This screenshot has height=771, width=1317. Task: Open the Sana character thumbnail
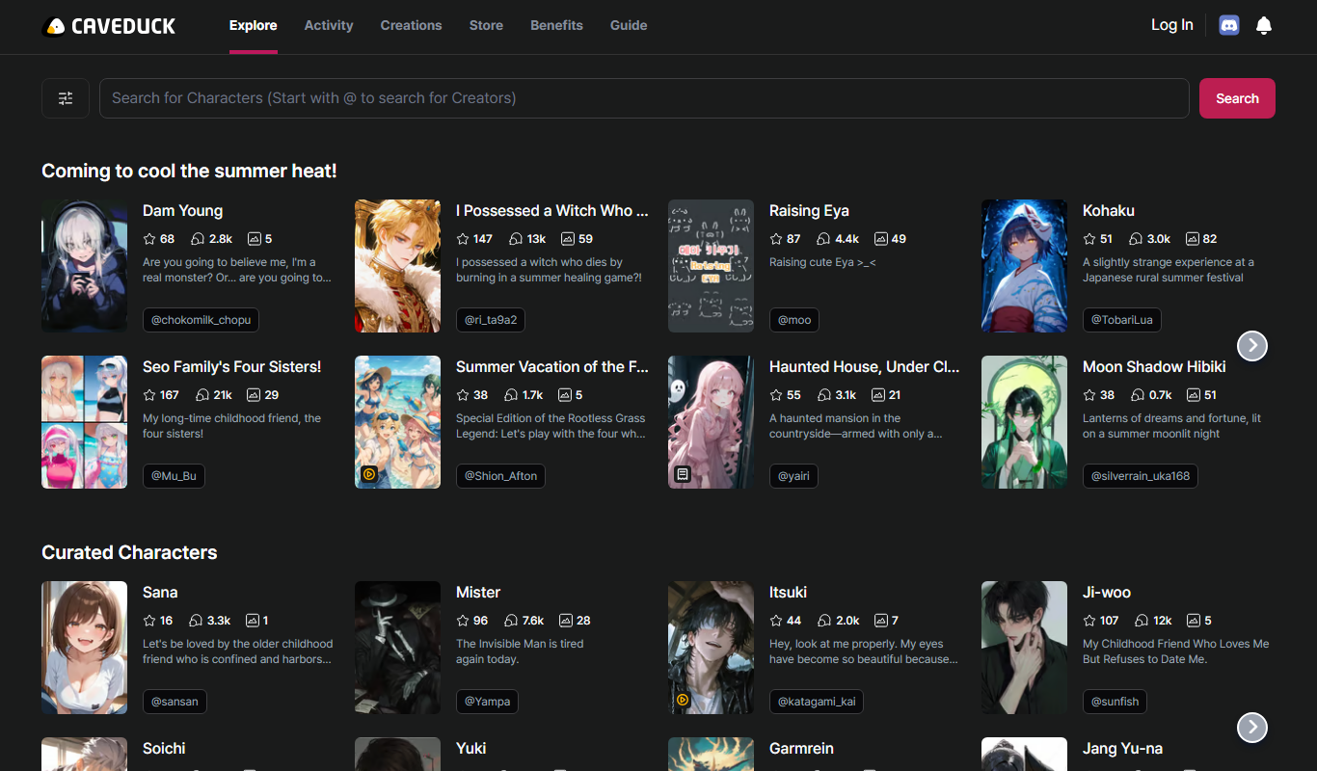[x=85, y=648]
